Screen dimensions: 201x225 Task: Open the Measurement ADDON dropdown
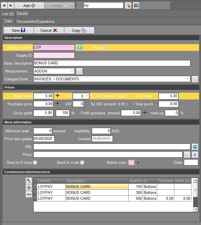coord(72,71)
